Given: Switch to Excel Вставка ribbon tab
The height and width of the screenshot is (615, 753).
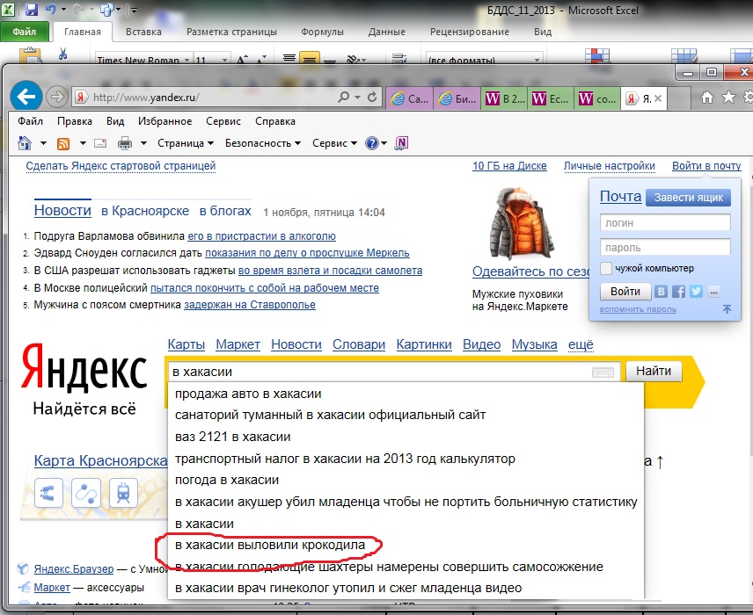Looking at the screenshot, I should point(143,32).
